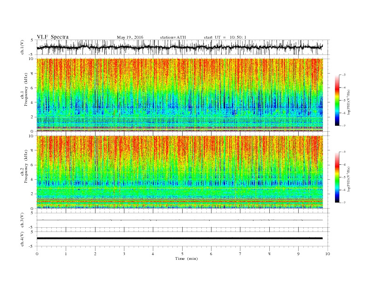Select the date text "May 19, 2016"

coord(130,37)
